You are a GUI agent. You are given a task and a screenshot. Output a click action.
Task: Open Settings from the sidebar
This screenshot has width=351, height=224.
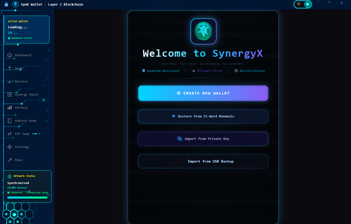[x=22, y=147]
